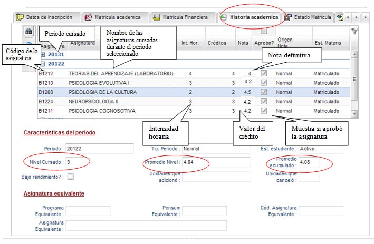374x244 pixels.
Task: Click the Aprobo? column header
Action: coord(264,43)
